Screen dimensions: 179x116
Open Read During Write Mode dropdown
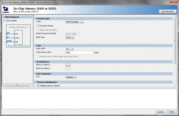[x=73, y=34]
